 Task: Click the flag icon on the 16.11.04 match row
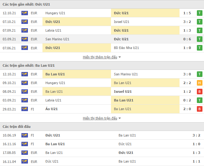pyautogui.click(x=24, y=161)
